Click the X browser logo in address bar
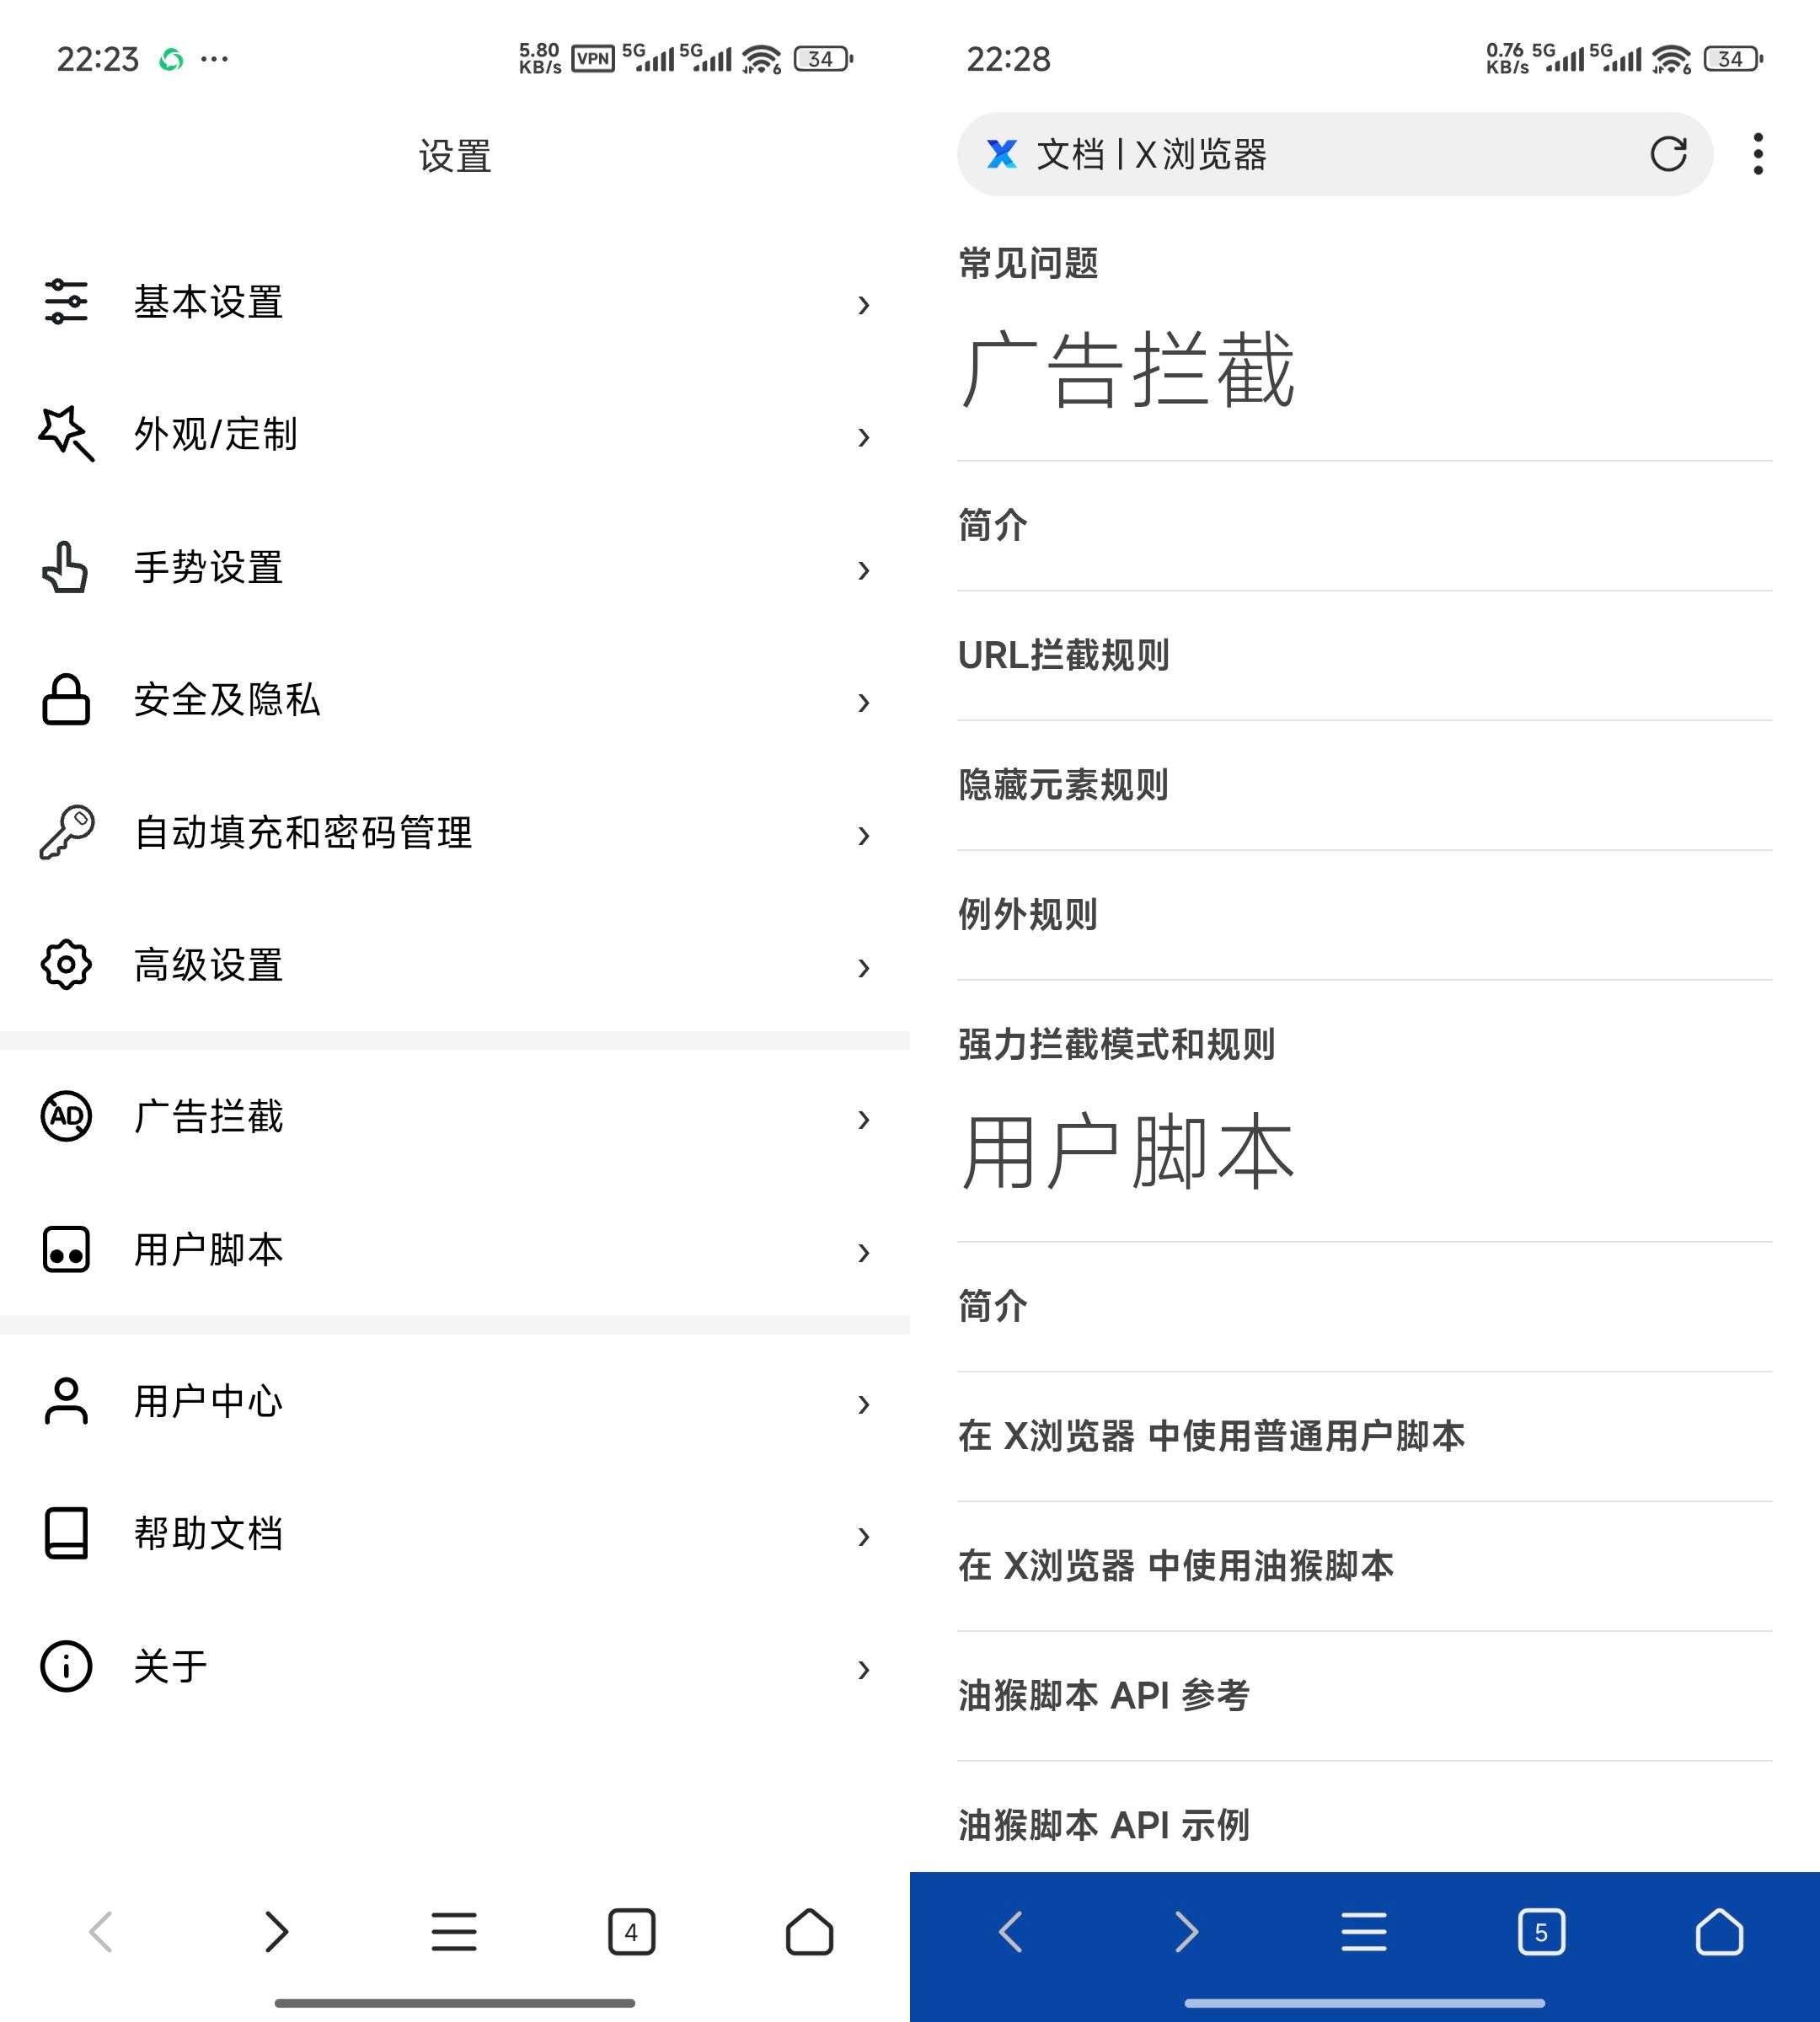The image size is (1820, 2022). [1002, 154]
